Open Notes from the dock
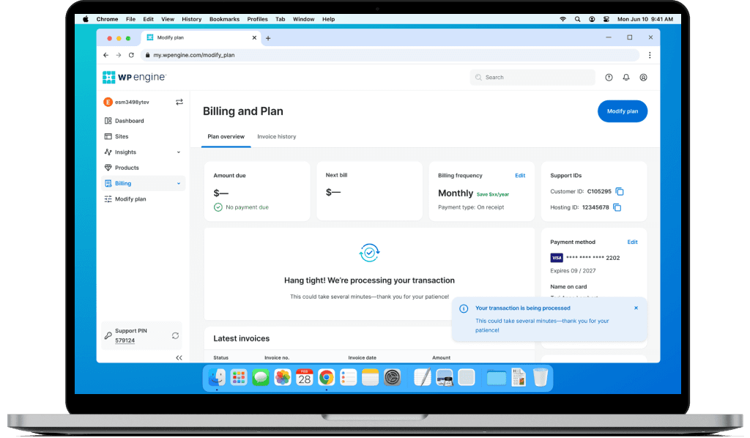The width and height of the screenshot is (750, 438). click(x=370, y=377)
